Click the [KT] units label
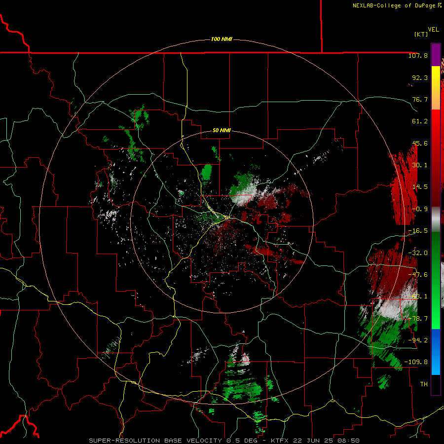Image resolution: width=444 pixels, height=444 pixels. [421, 34]
